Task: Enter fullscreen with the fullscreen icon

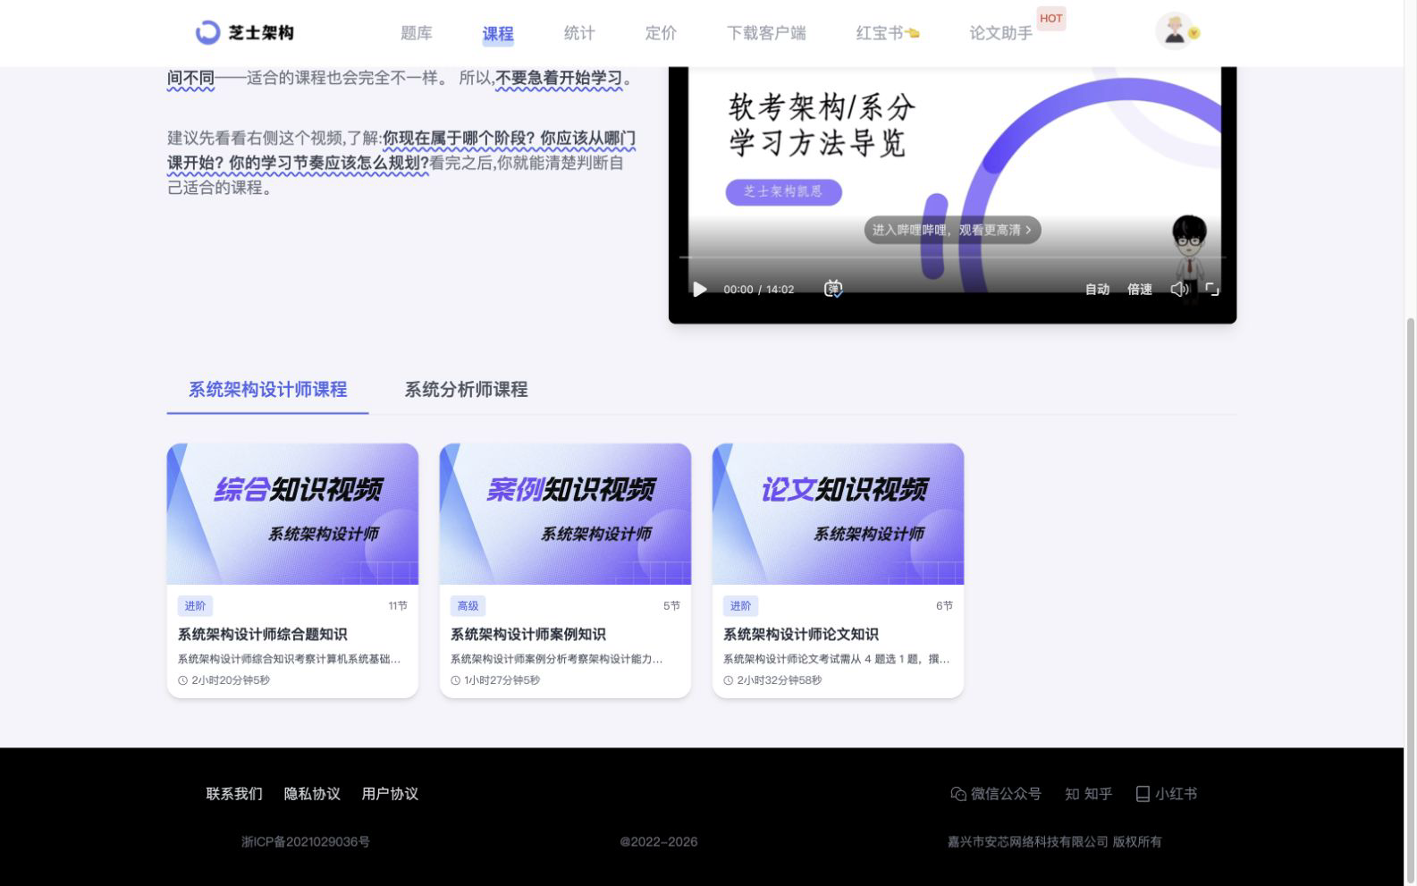Action: click(x=1212, y=289)
